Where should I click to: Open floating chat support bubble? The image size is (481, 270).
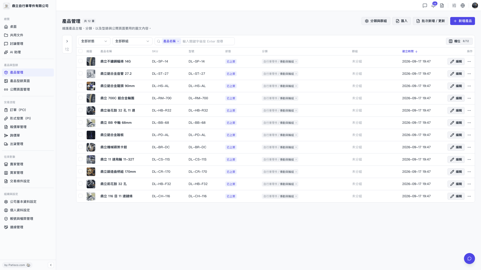(469, 258)
